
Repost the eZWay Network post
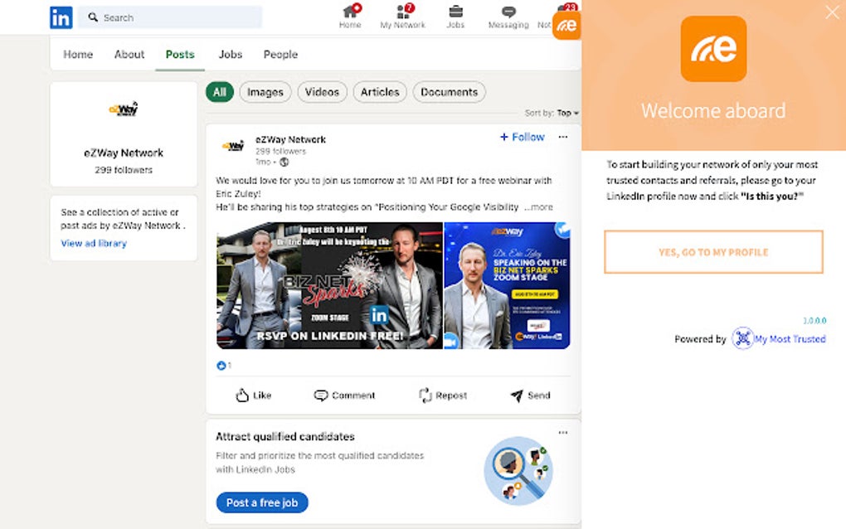tap(442, 396)
